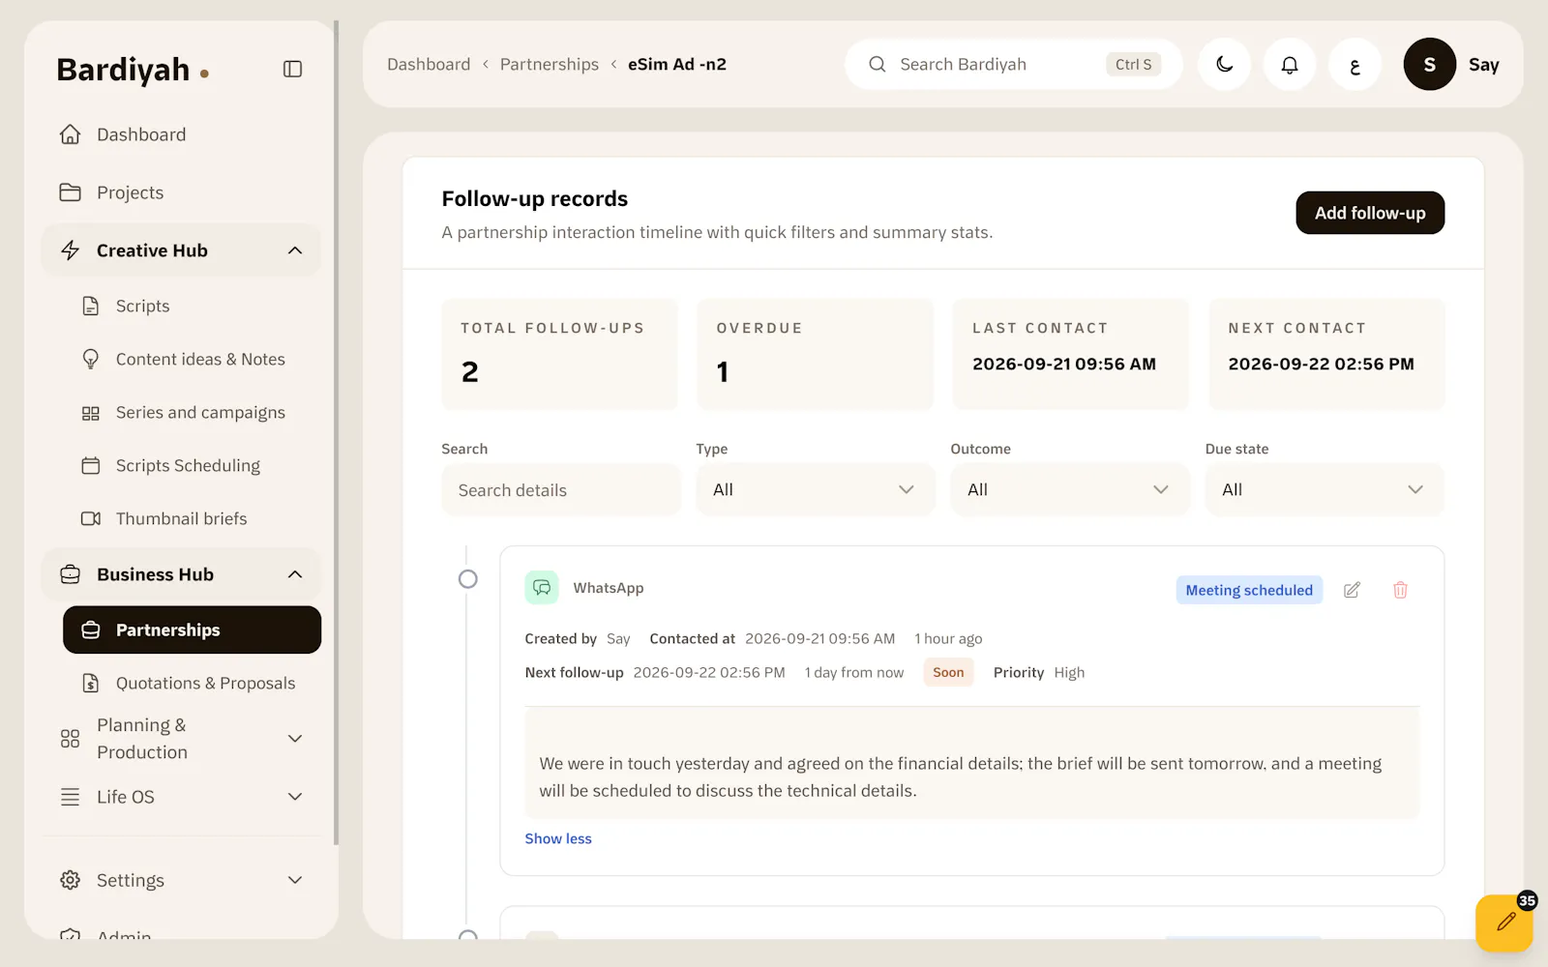Click the Meeting scheduled badge
Image resolution: width=1548 pixels, height=967 pixels.
[1249, 590]
